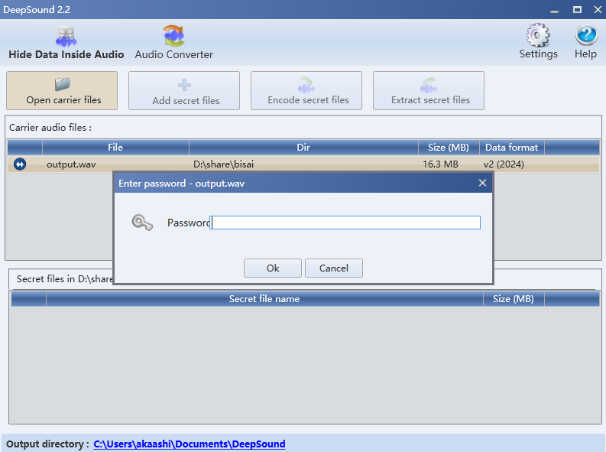Viewport: 606px width, 452px height.
Task: Click the Secret file name column header
Action: 264,299
